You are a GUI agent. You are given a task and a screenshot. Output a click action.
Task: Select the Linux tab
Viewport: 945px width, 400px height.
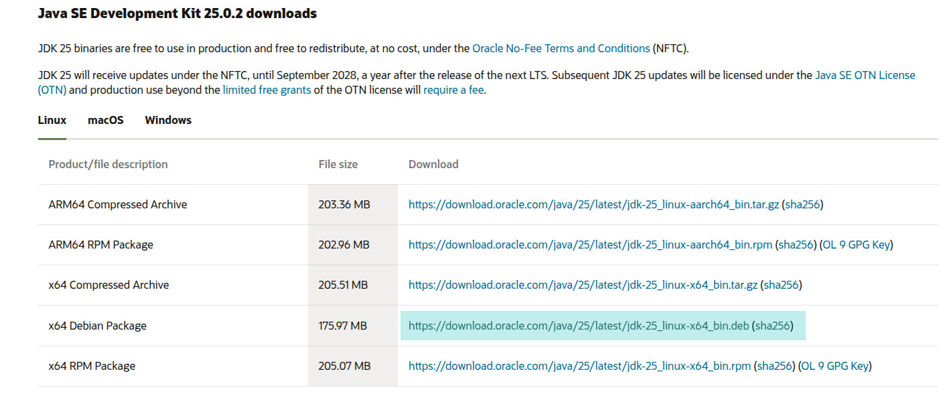[52, 121]
